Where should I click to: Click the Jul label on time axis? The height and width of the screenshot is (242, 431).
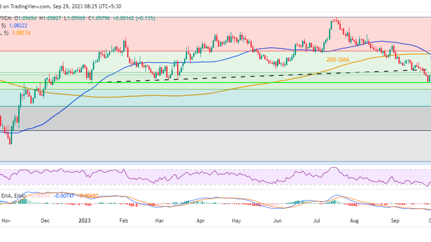tap(316, 221)
